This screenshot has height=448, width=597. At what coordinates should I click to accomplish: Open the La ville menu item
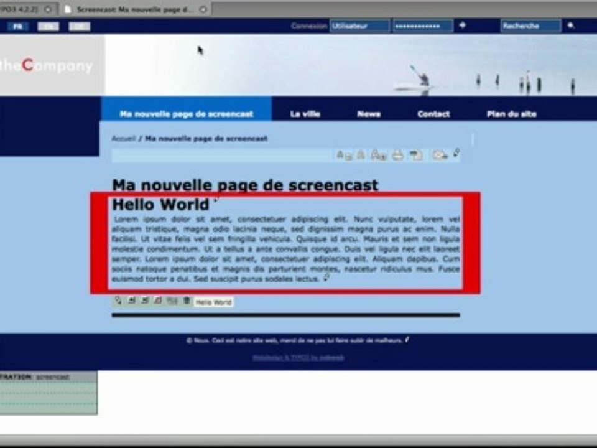click(305, 114)
